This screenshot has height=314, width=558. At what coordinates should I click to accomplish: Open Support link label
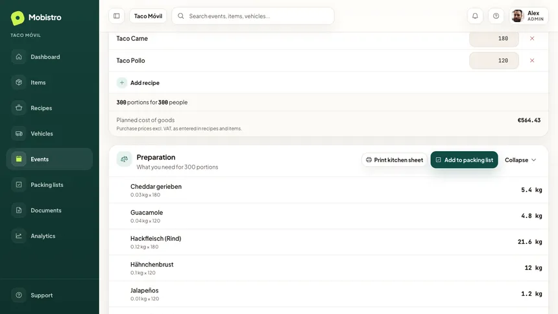42,295
